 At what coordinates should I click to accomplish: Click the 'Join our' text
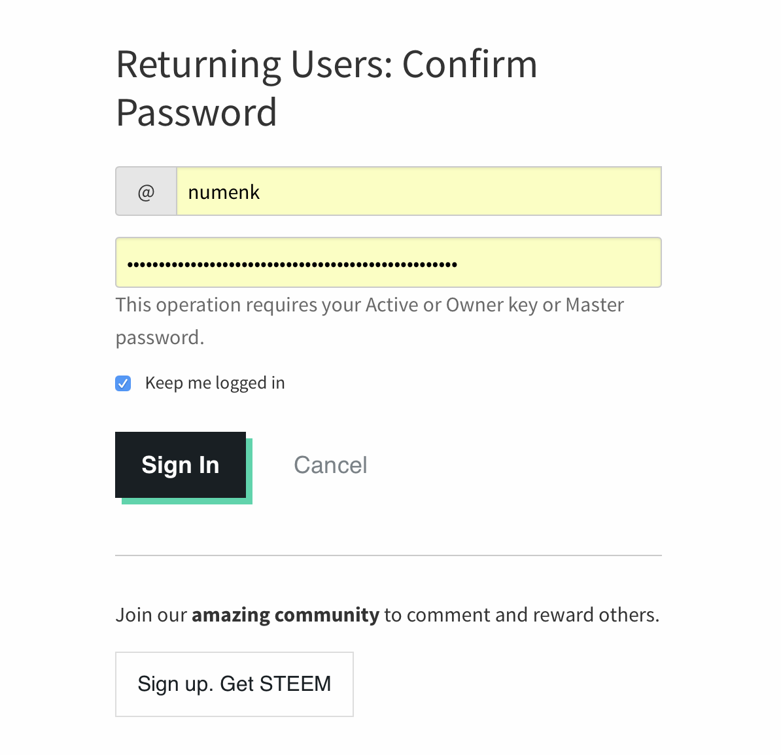(x=151, y=615)
